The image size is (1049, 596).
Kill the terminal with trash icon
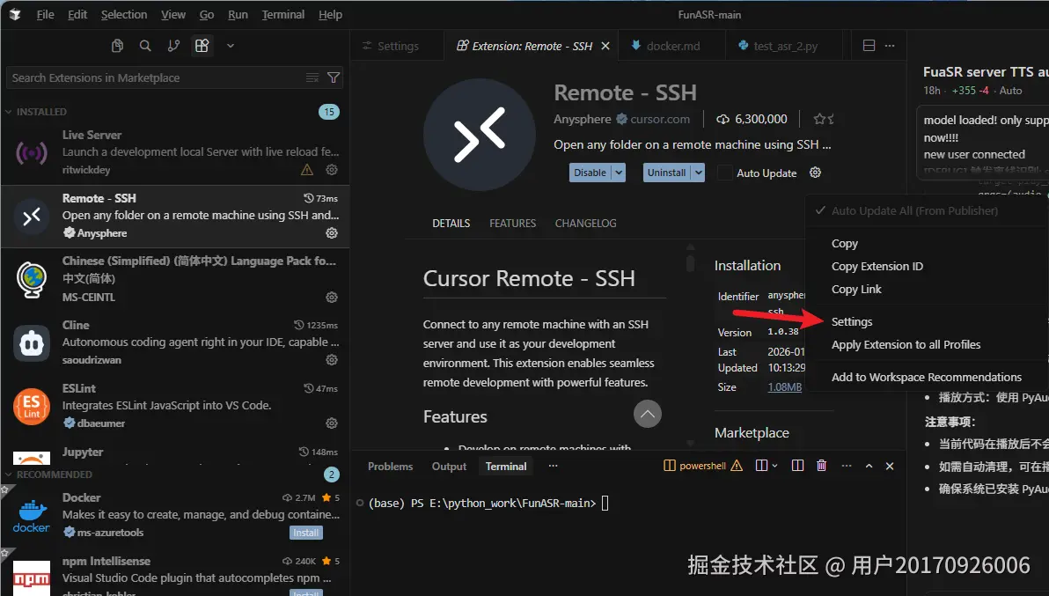coord(822,467)
